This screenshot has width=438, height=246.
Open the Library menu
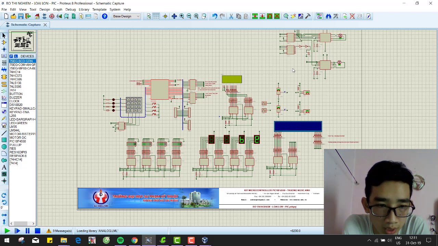coord(84,10)
